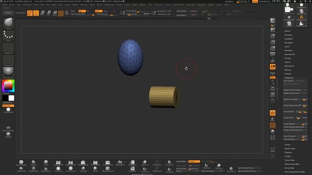
Task: Toggle Solo mode
Action: click(273, 132)
